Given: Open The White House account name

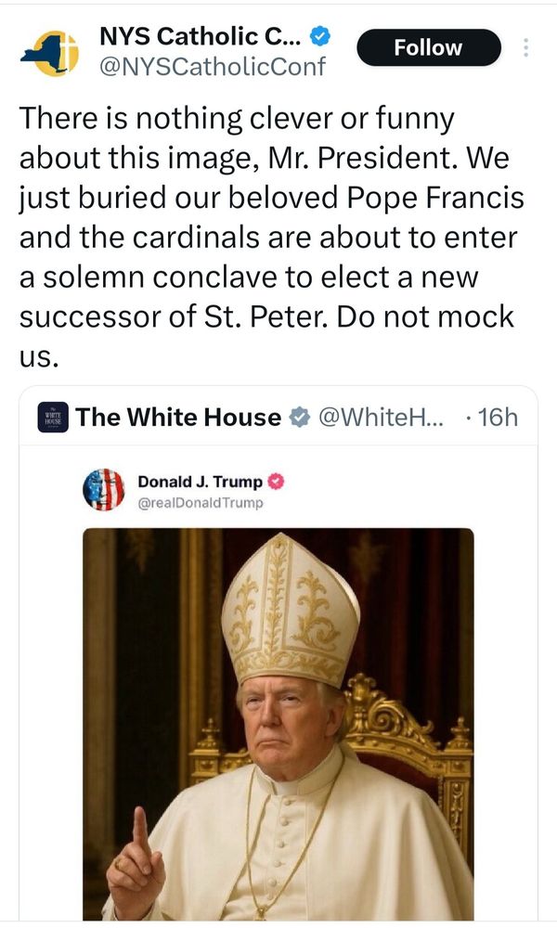Looking at the screenshot, I should (178, 418).
